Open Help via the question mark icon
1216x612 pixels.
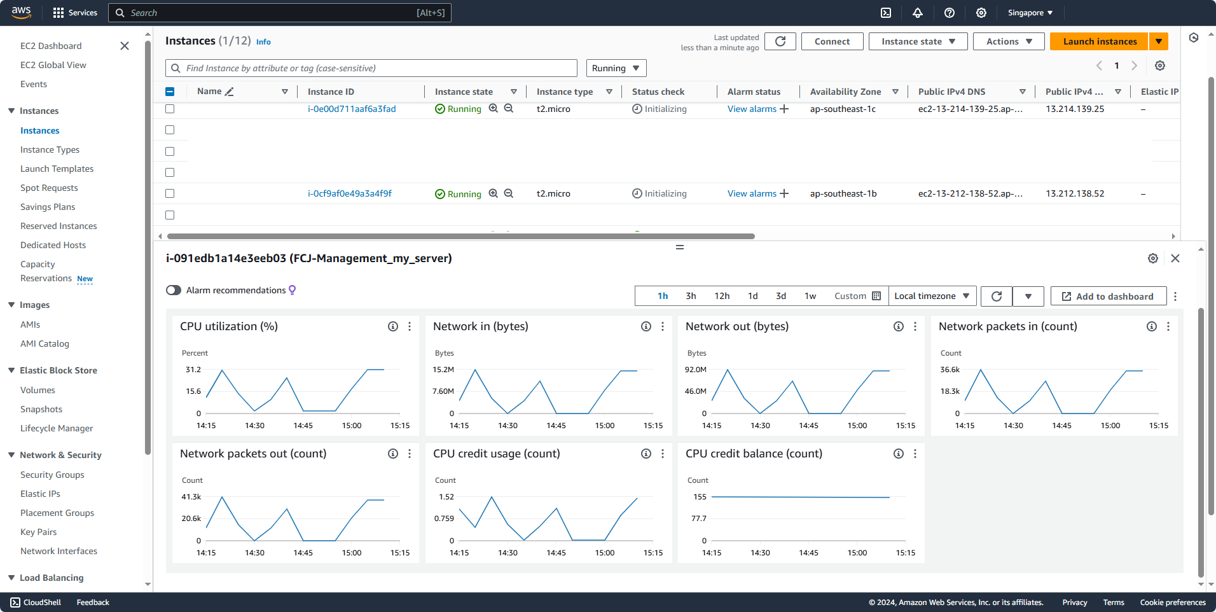point(950,13)
